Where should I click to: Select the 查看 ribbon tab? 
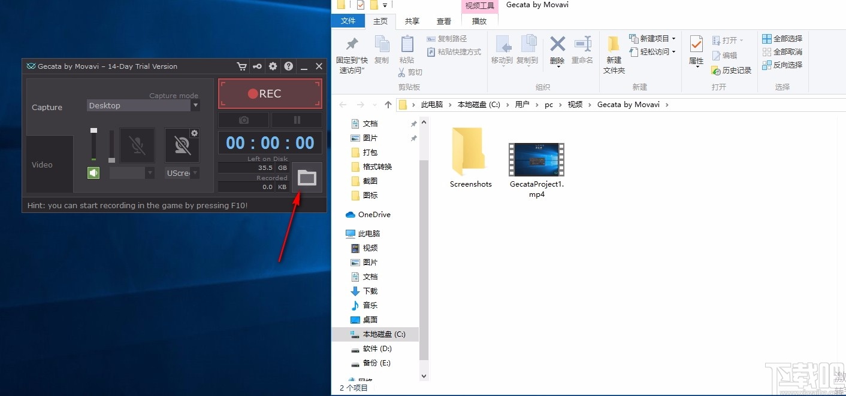444,21
